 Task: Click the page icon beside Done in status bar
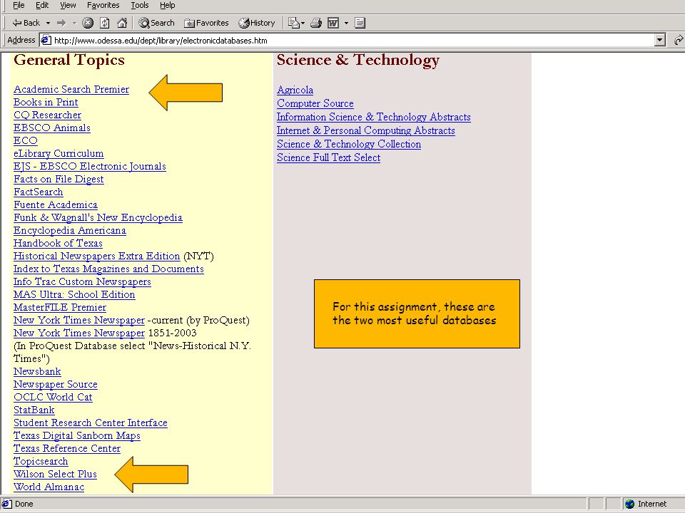[7, 504]
